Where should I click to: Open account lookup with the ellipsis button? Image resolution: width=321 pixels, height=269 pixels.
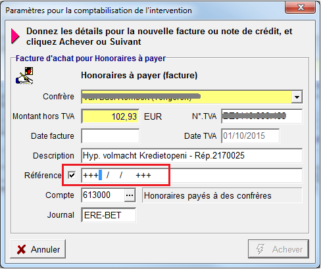point(130,195)
